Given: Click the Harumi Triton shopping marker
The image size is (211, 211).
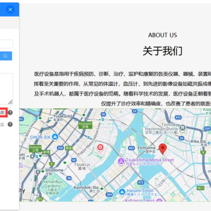Looking at the screenshot, I should coord(122,192).
